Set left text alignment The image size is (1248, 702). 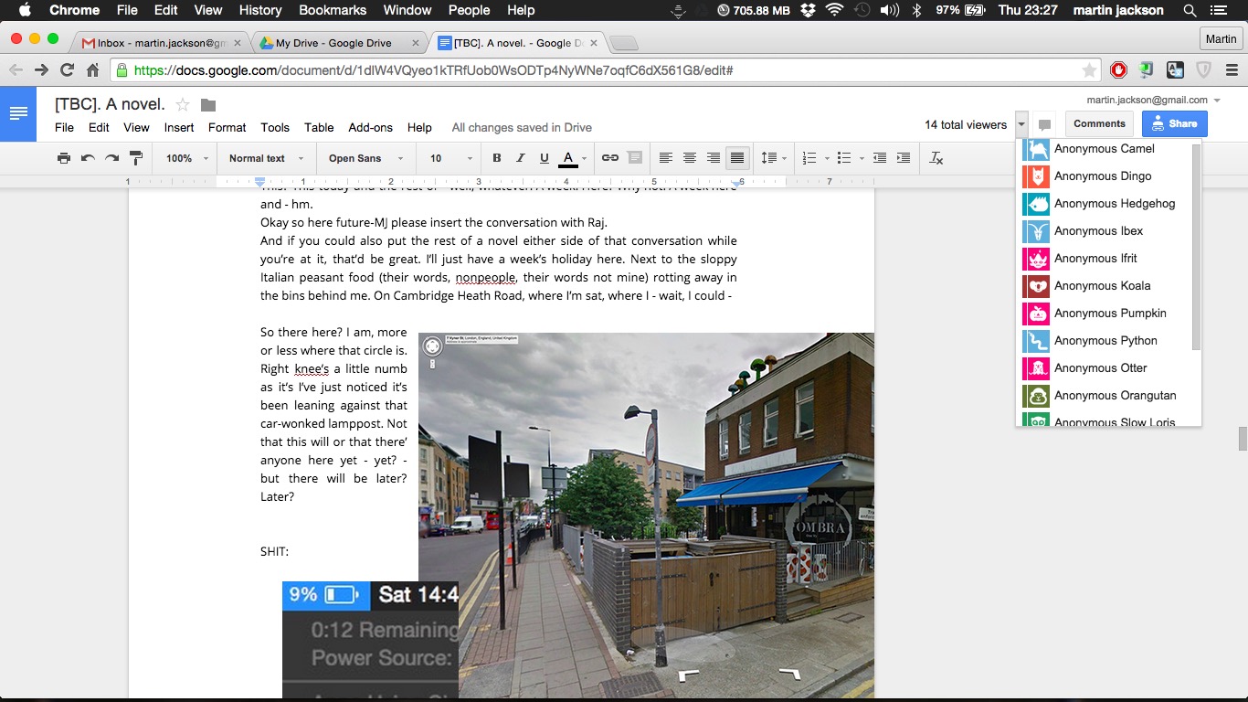[x=666, y=158]
